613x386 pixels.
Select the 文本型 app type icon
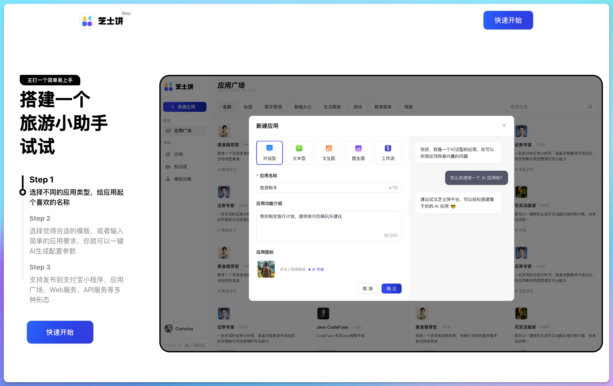click(299, 148)
